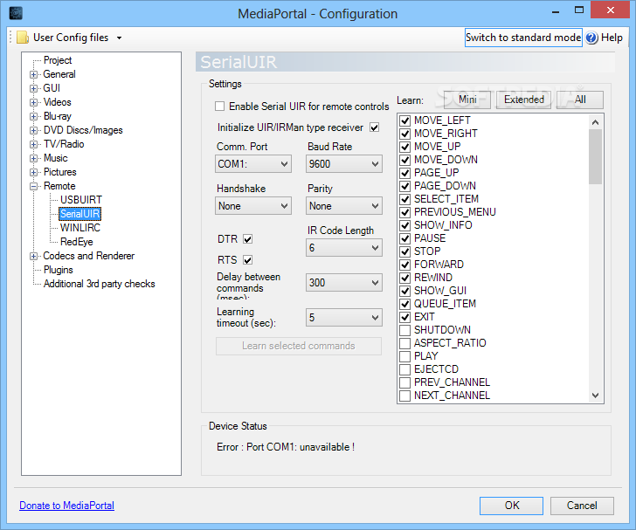Expand the Videos tree node

pyautogui.click(x=34, y=102)
